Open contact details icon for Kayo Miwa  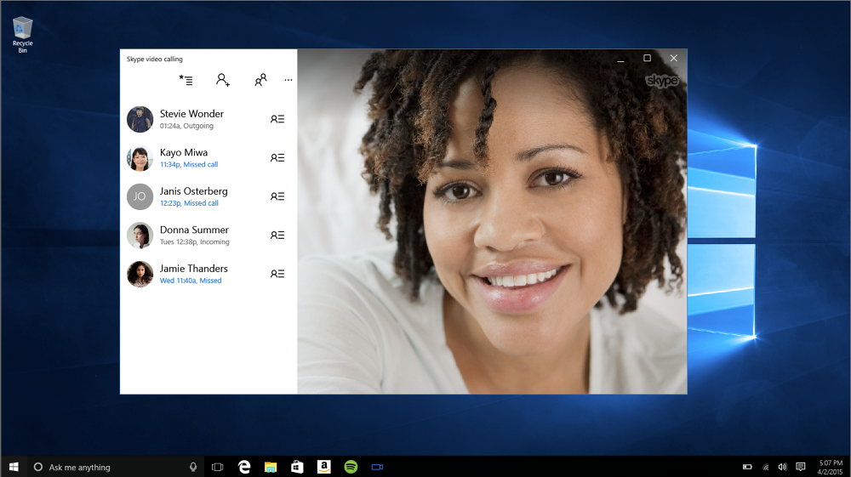[277, 158]
